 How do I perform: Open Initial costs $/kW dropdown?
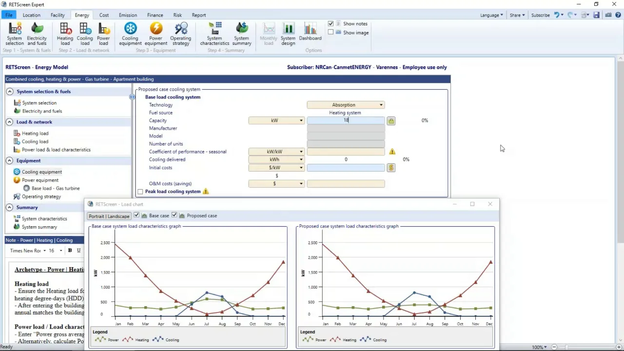[x=276, y=168]
